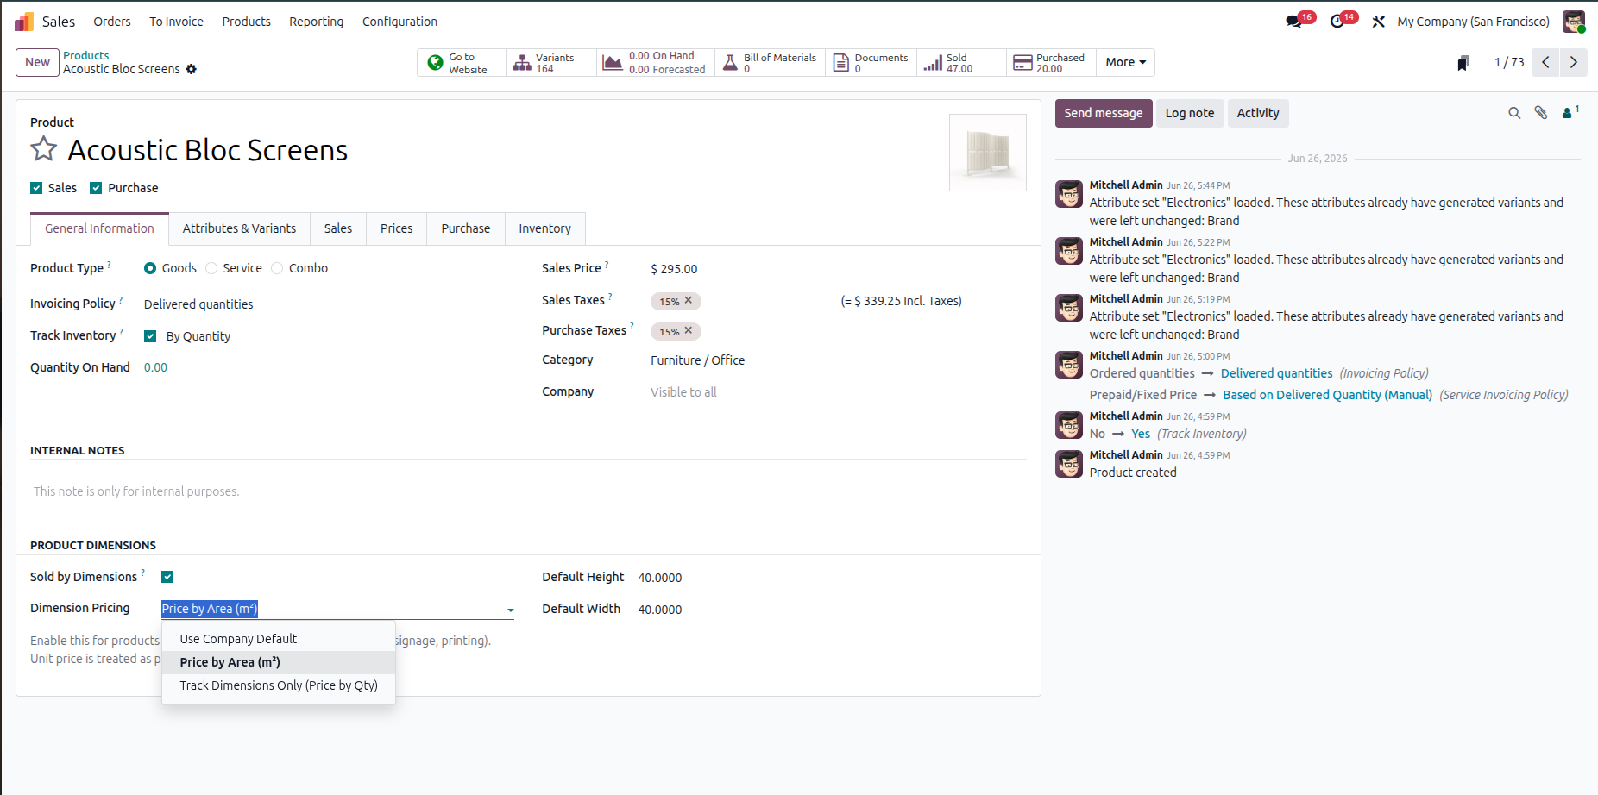Click the Send message button

click(x=1104, y=113)
